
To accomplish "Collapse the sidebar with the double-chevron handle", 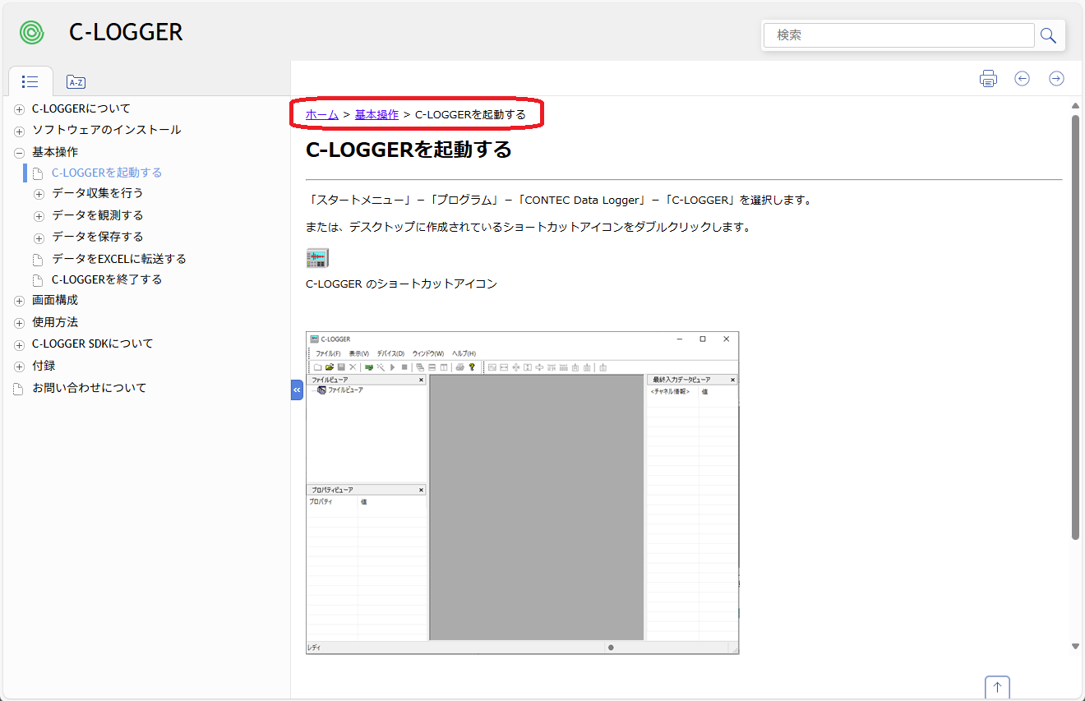I will (x=297, y=390).
